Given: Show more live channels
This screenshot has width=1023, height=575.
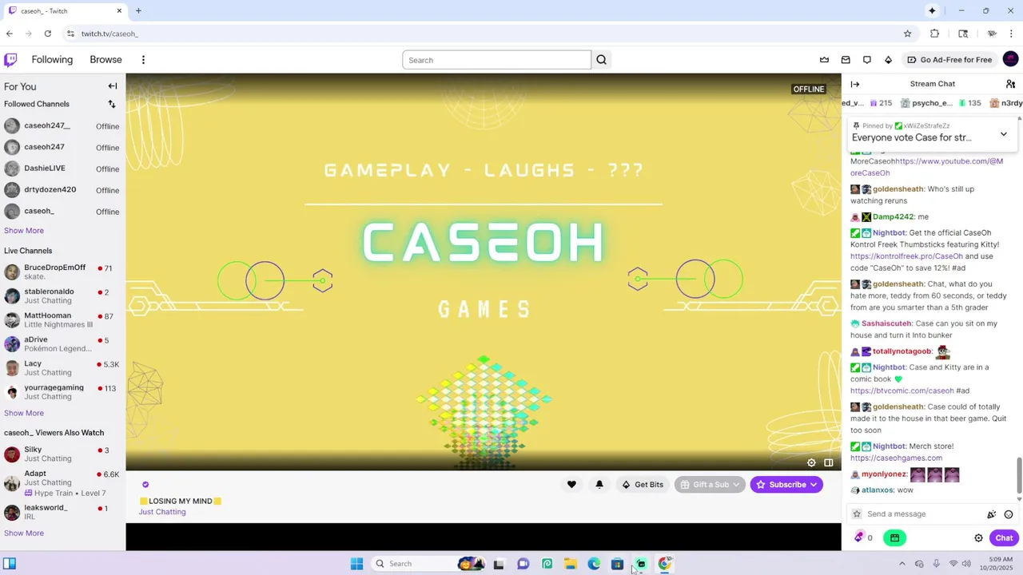Looking at the screenshot, I should coord(24,414).
